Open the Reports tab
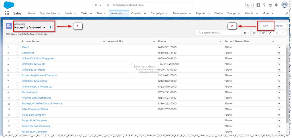The width and height of the screenshot is (292, 138). click(200, 13)
